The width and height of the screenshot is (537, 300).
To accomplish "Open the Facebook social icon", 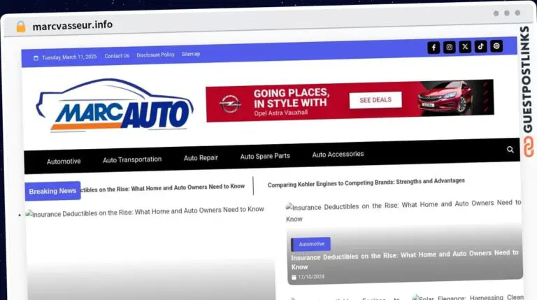I will [434, 48].
